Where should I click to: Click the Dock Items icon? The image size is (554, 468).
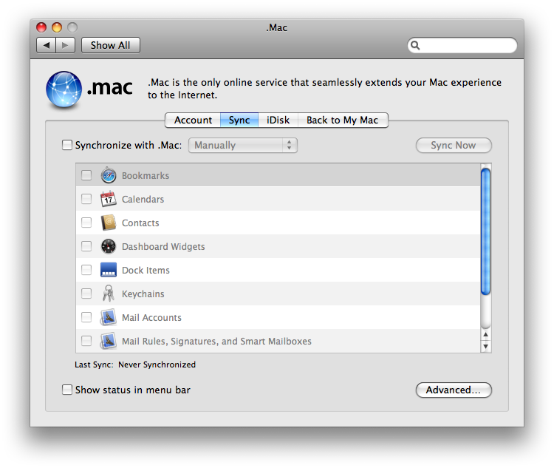(x=108, y=270)
